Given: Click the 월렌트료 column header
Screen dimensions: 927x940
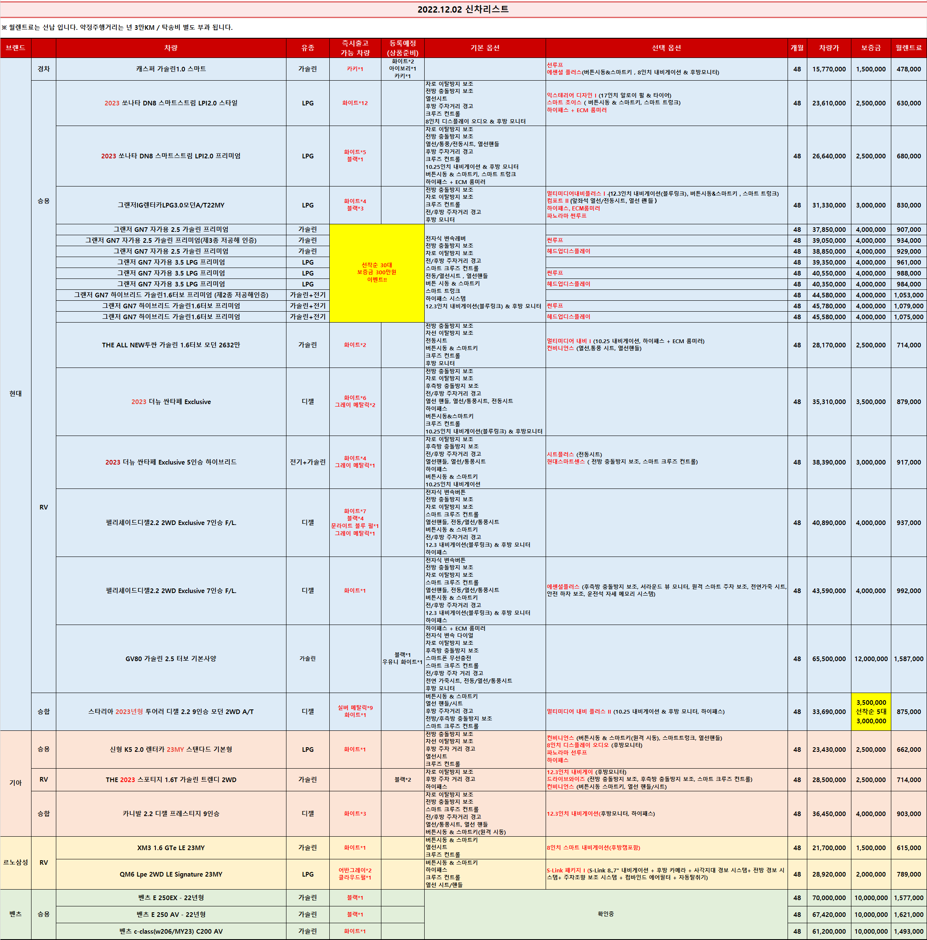Looking at the screenshot, I should 909,48.
